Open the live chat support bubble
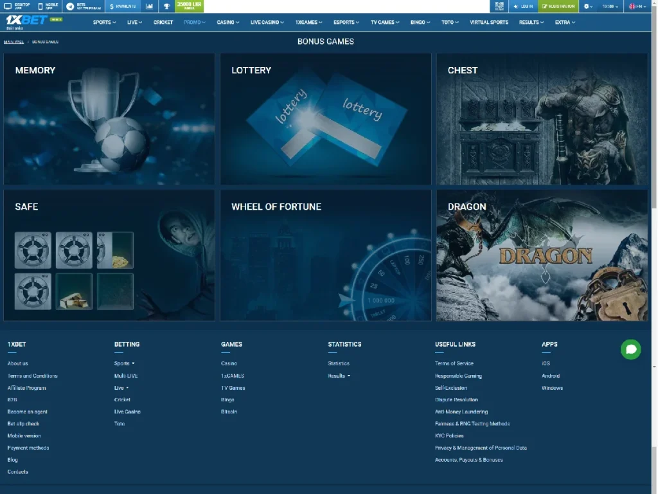This screenshot has height=494, width=658. 630,349
